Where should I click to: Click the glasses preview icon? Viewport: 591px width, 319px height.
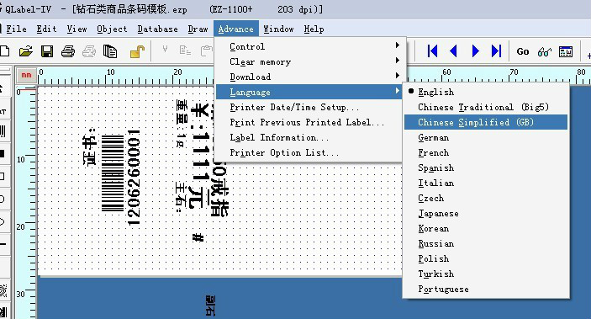click(545, 51)
